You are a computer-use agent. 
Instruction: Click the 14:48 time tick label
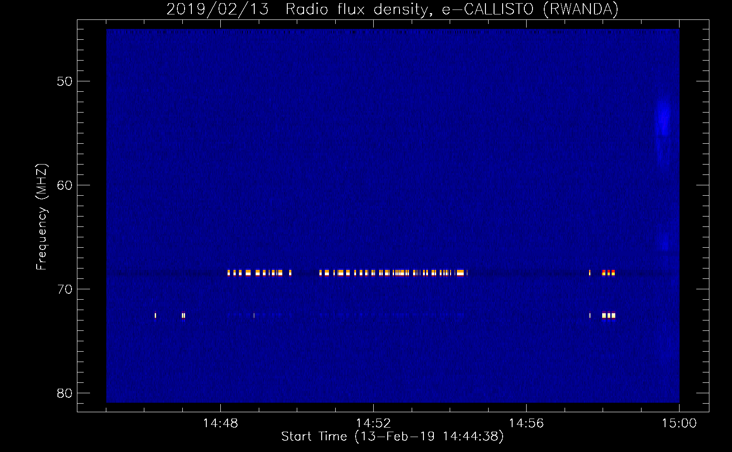click(220, 424)
